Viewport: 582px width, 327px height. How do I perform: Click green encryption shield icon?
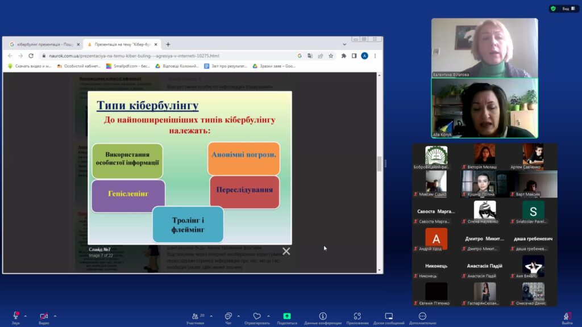coord(553,9)
